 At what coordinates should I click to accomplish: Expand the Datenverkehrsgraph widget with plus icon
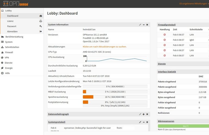coord(144,114)
